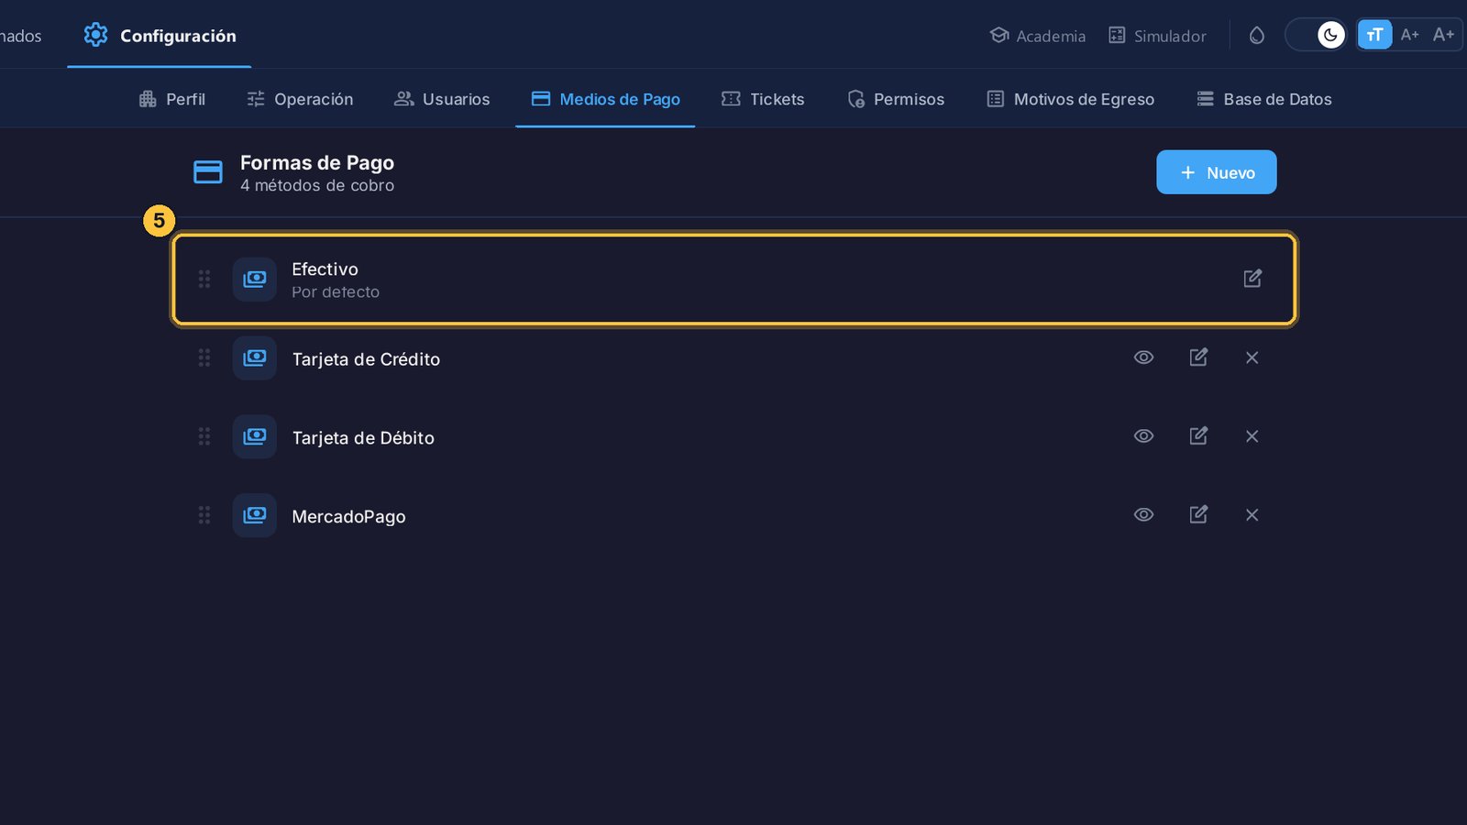Open the Usuarios tab

point(442,99)
